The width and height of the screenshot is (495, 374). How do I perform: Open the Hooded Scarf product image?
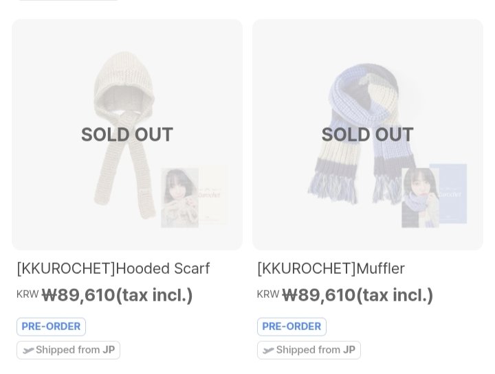coord(127,82)
